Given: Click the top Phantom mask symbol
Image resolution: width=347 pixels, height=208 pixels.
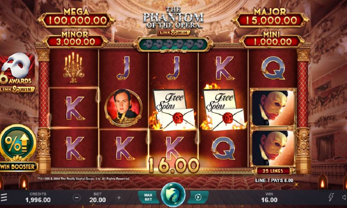Looking at the screenshot, I should [273, 108].
